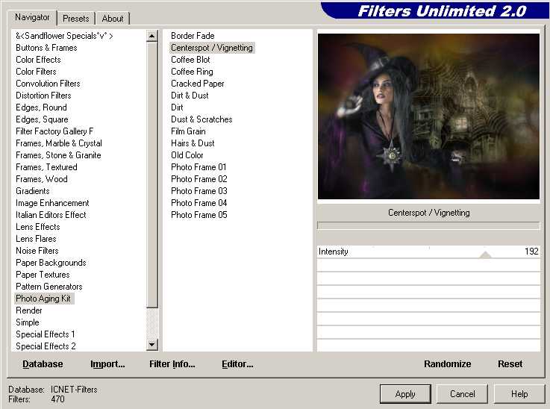Select Photo Aging Kit category

43,298
